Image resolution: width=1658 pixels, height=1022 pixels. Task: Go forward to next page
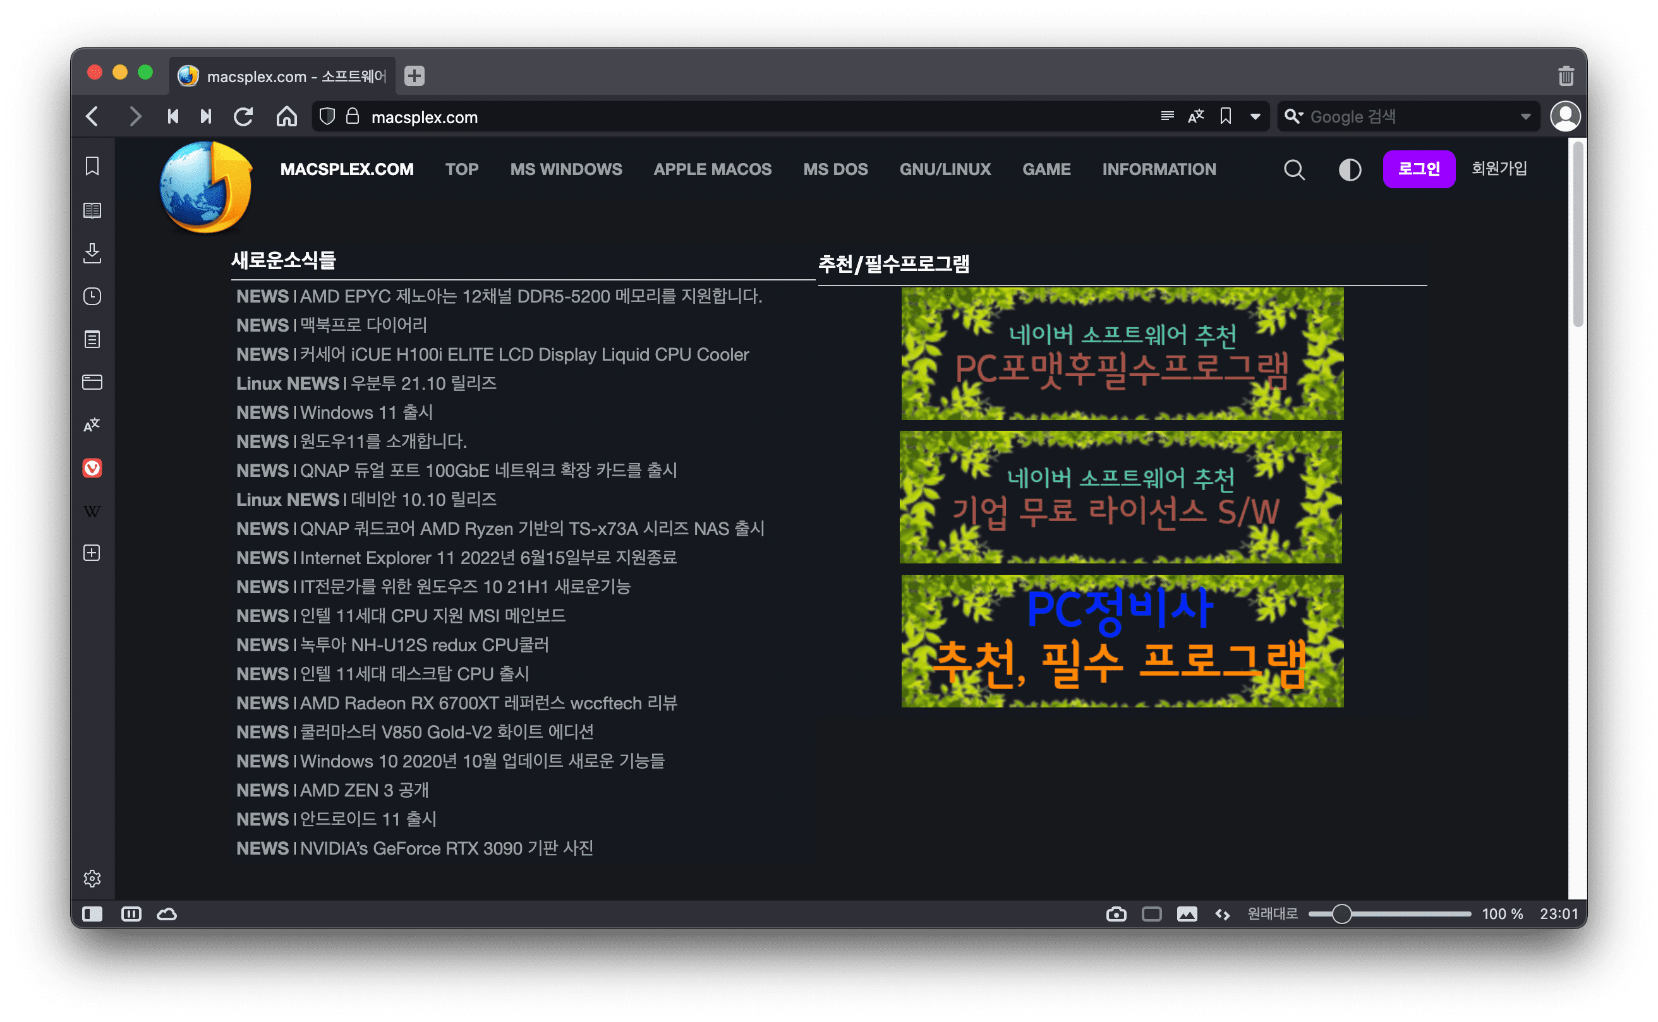(135, 116)
